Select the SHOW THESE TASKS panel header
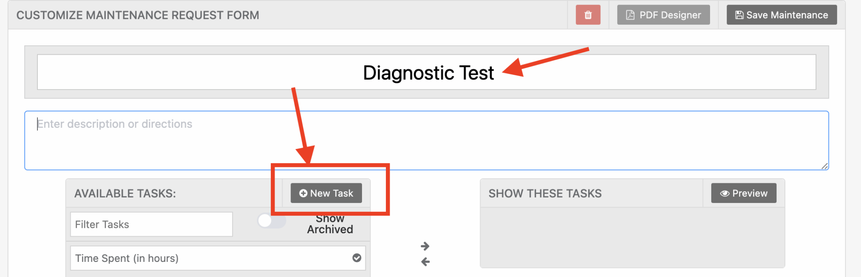The image size is (861, 277). point(545,193)
